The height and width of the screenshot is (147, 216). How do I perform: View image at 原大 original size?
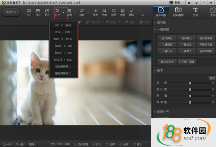click(x=138, y=144)
